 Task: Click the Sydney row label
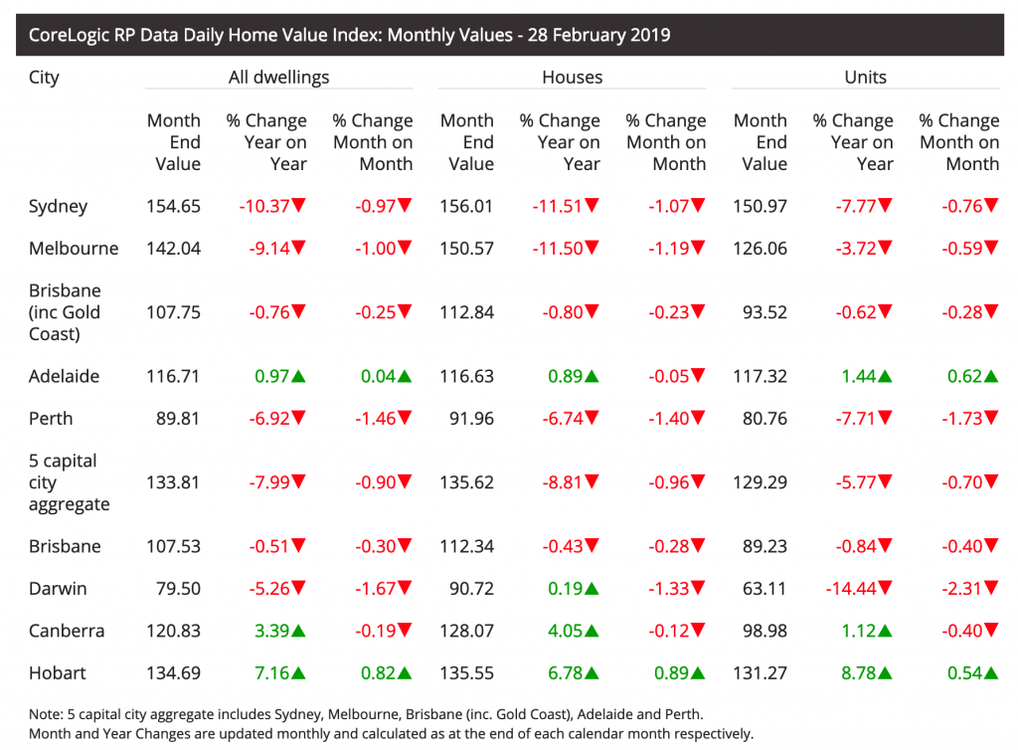(x=58, y=207)
